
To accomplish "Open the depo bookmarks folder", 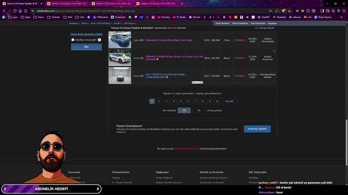I will [x=26, y=17].
